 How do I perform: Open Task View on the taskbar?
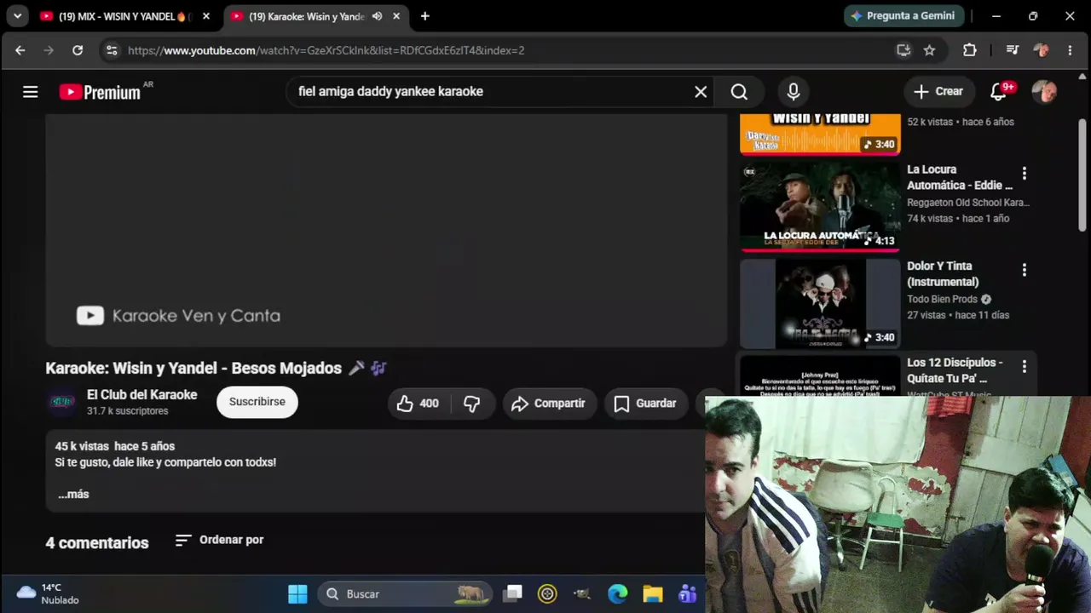[512, 594]
